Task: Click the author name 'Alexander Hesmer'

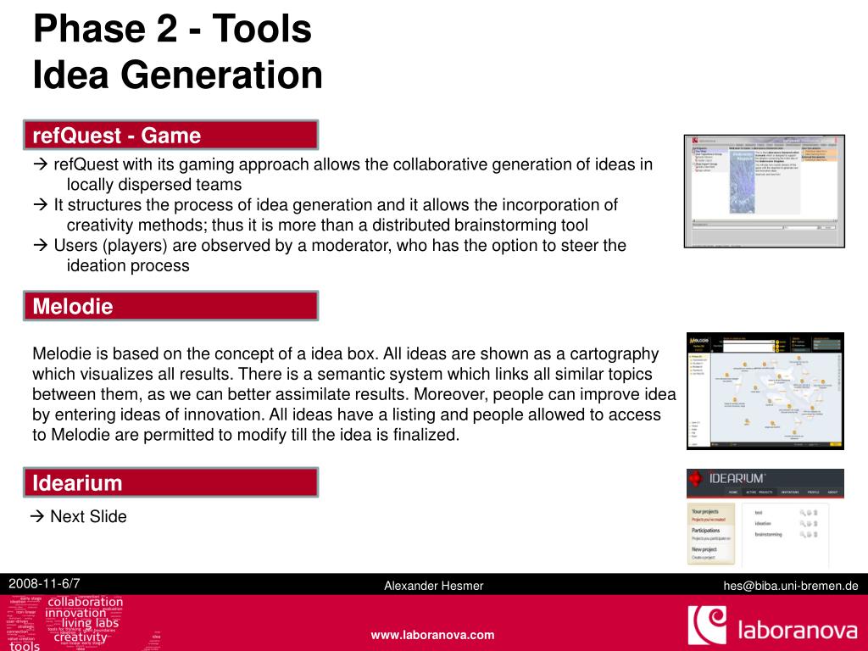Action: click(433, 586)
